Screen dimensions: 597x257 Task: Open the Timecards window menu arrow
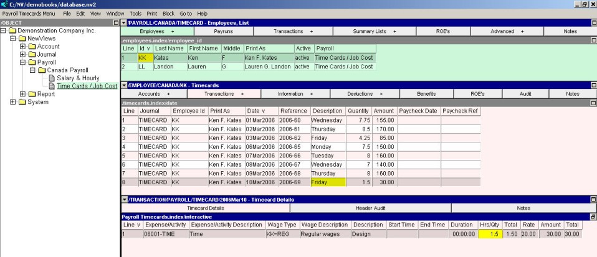pyautogui.click(x=123, y=85)
